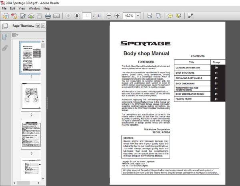Click the Body shop Manual title text
Image resolution: width=240 pixels, height=186 pixels.
146,53
